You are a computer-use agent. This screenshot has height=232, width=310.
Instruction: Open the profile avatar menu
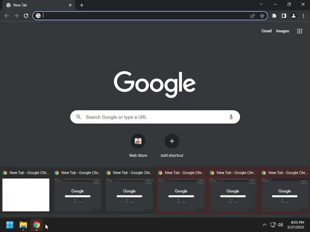294,16
